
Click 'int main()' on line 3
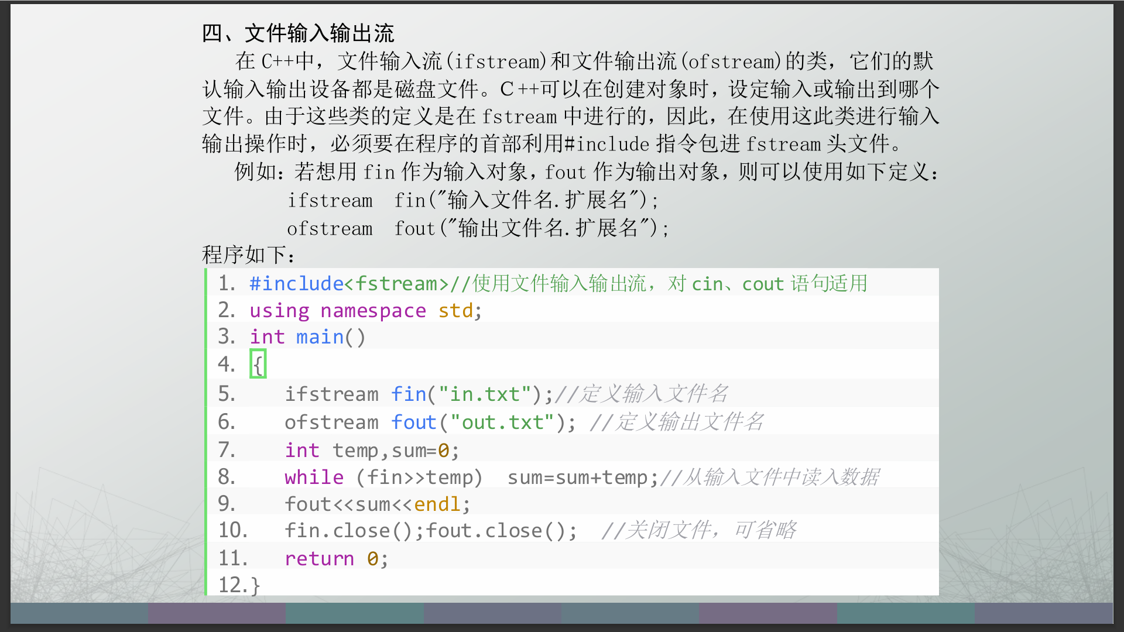[307, 337]
